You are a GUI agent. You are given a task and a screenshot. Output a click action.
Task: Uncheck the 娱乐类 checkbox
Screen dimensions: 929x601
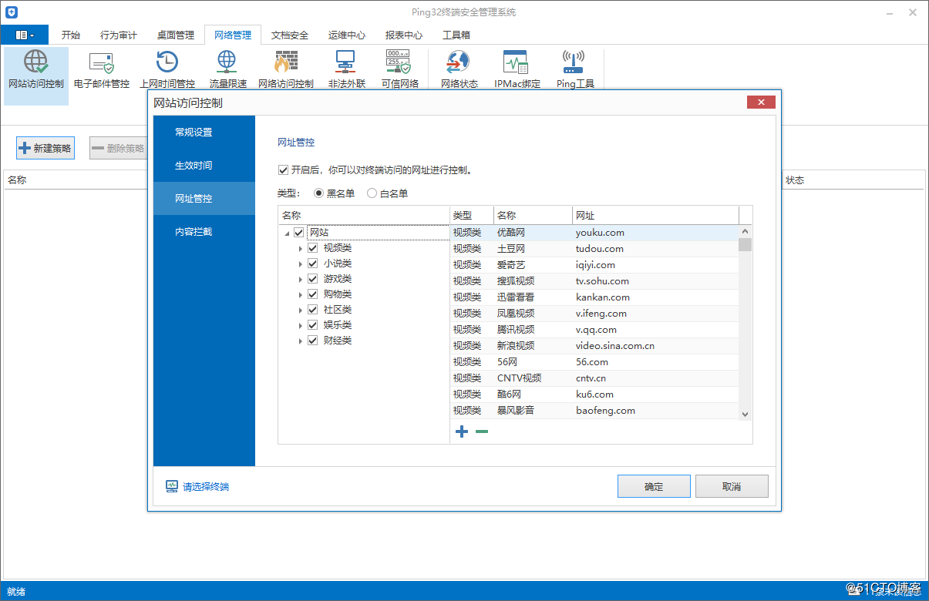(x=312, y=325)
